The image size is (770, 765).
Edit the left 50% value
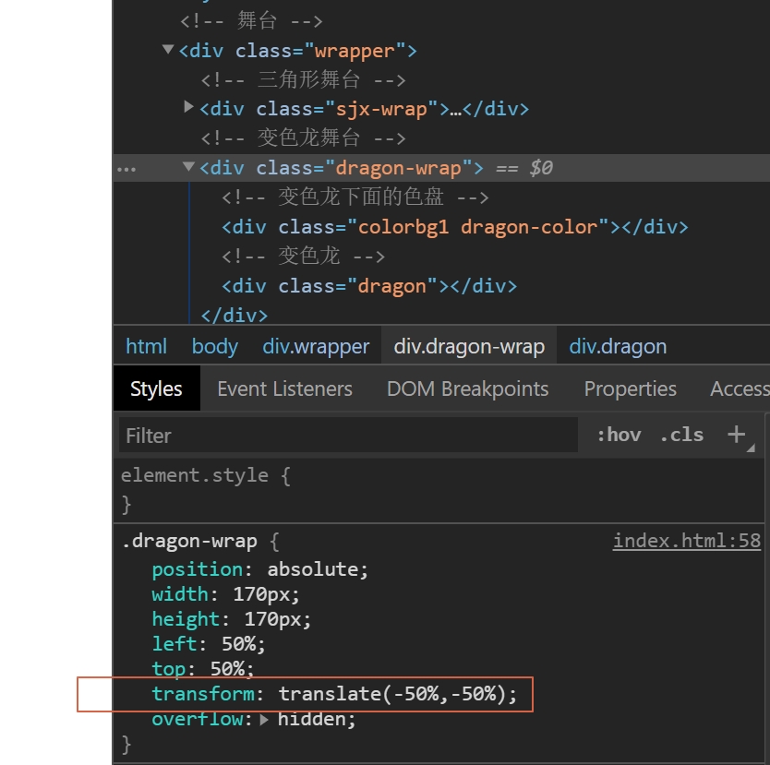coord(239,644)
